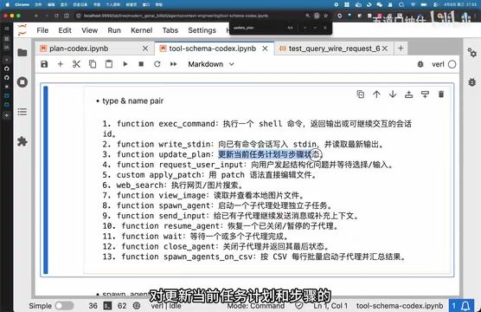481x312 pixels.
Task: Close the plan-codex.ipynb tab
Action: pyautogui.click(x=145, y=49)
